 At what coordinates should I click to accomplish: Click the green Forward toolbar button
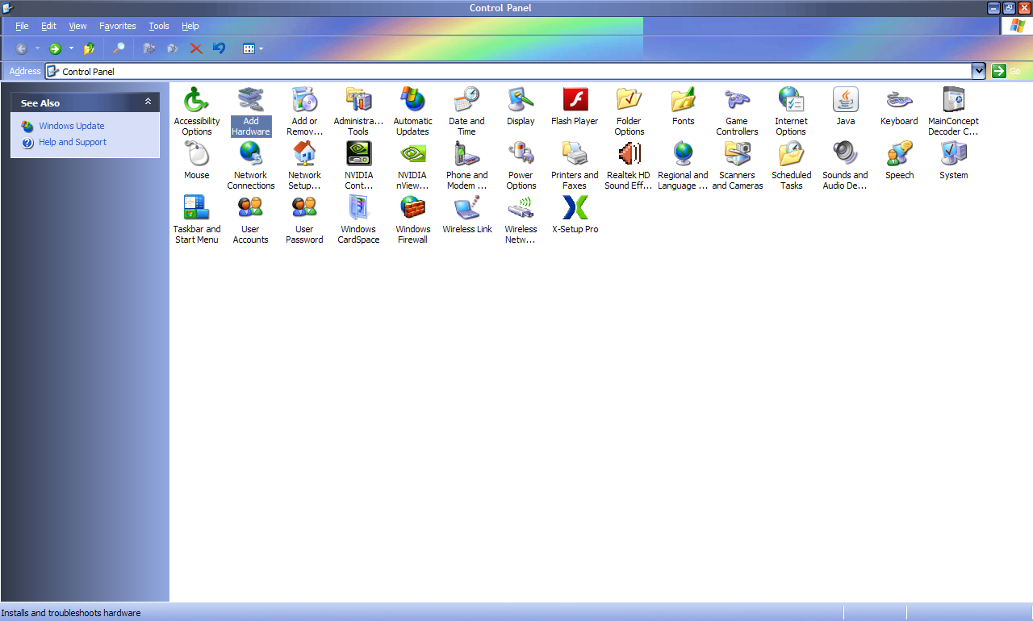click(x=56, y=48)
